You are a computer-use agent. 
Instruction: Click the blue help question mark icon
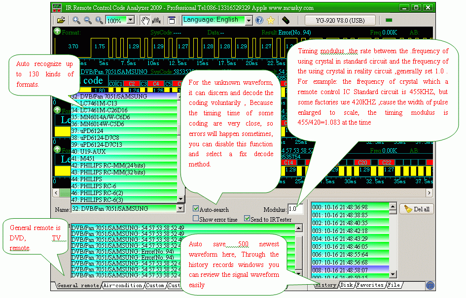[259, 20]
